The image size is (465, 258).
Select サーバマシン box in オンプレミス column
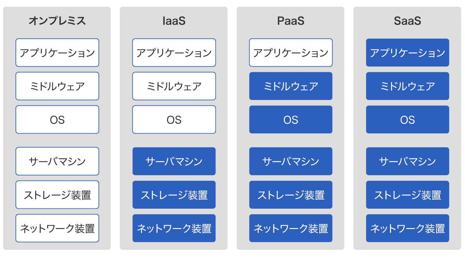tap(57, 161)
